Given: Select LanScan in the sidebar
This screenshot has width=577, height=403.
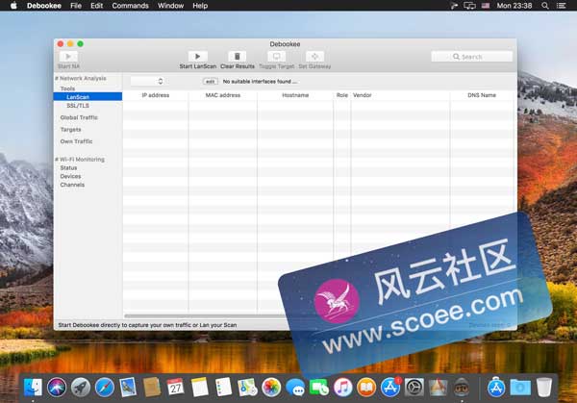Looking at the screenshot, I should 88,97.
